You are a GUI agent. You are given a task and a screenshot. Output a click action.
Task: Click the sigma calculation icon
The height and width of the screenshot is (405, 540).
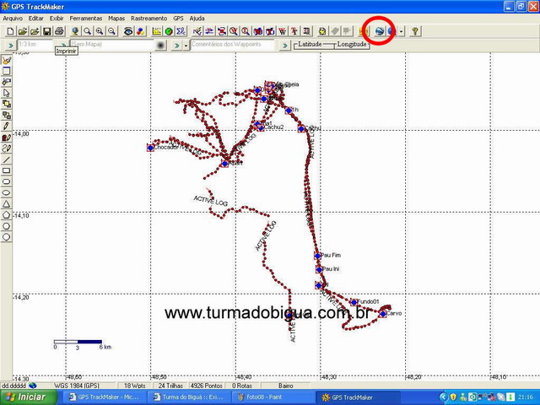click(181, 31)
